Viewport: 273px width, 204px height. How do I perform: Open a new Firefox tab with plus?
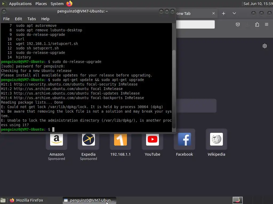tap(224, 13)
